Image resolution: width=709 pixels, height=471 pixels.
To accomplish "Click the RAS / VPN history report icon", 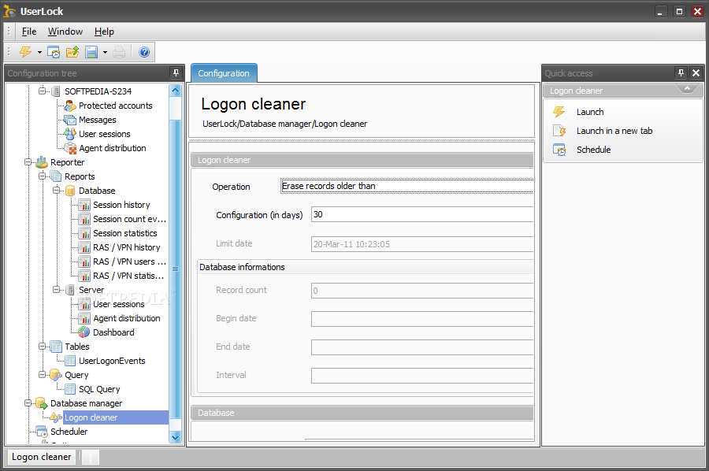I will tap(84, 247).
